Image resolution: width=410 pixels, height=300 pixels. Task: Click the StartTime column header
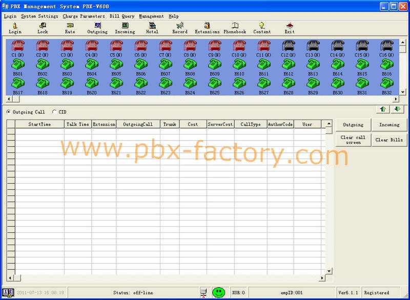(x=40, y=124)
